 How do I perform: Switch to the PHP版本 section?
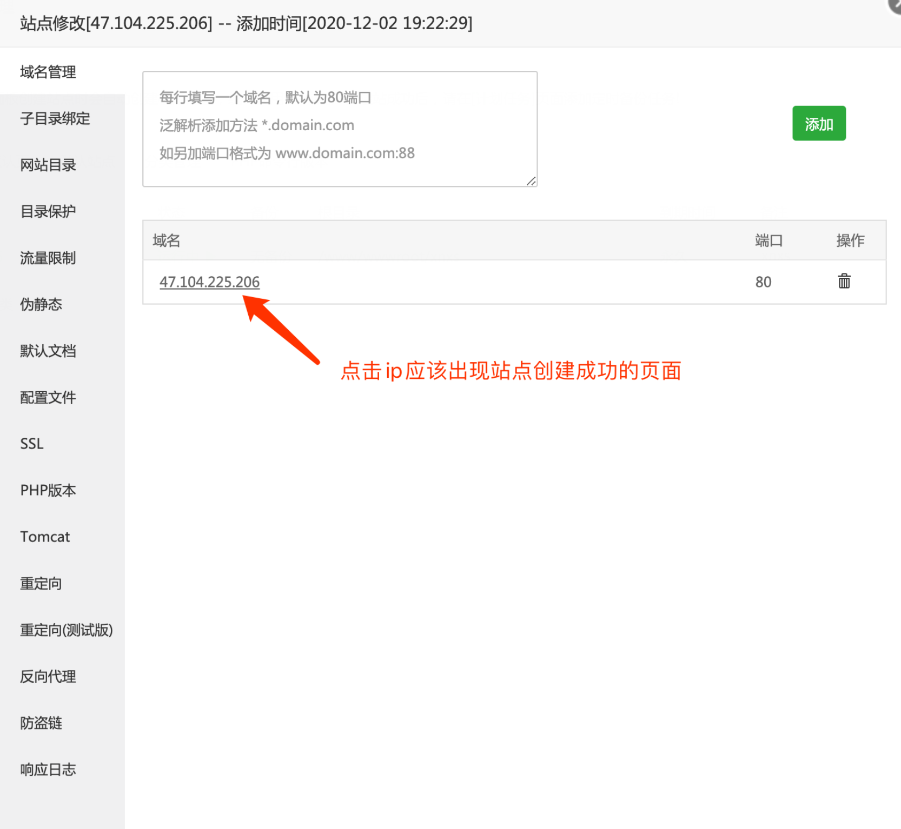[x=48, y=490]
